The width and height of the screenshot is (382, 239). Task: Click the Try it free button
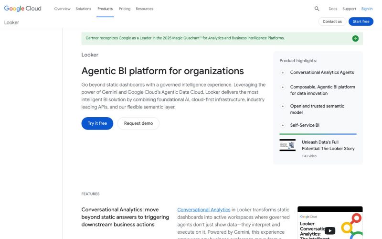pos(97,123)
